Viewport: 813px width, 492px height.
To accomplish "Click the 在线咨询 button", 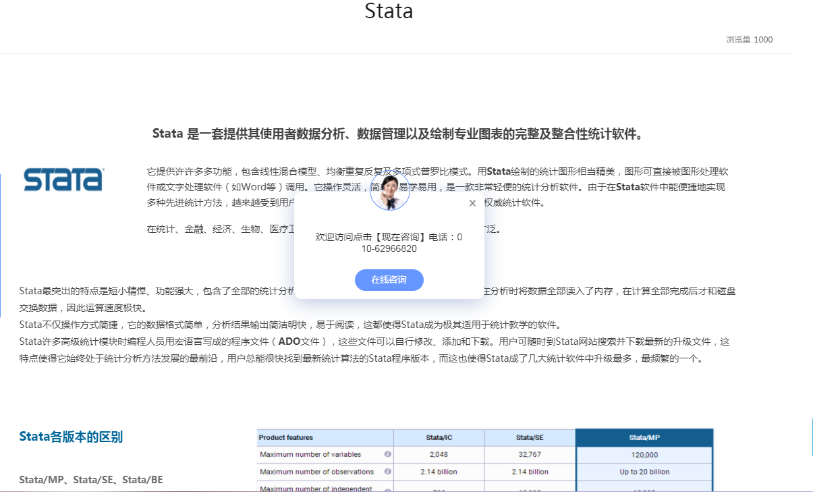I will coord(389,279).
